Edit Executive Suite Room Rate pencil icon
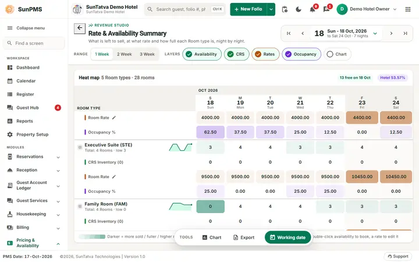 coord(114,177)
